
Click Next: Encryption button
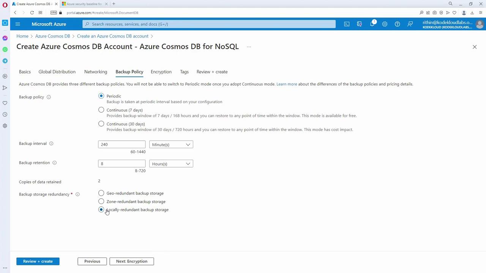[x=132, y=261]
